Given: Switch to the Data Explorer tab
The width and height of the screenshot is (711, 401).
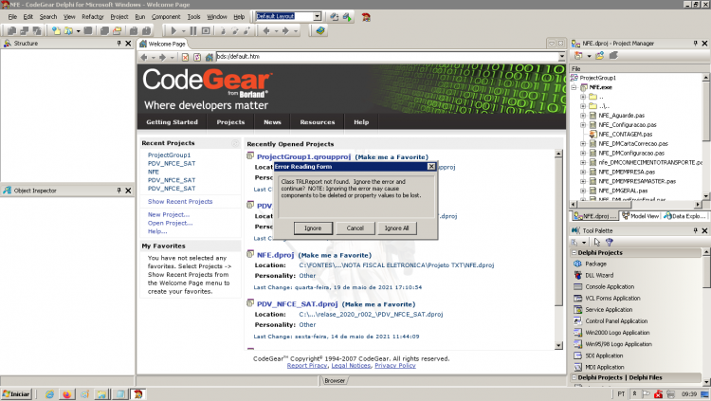Looking at the screenshot, I should (684, 216).
